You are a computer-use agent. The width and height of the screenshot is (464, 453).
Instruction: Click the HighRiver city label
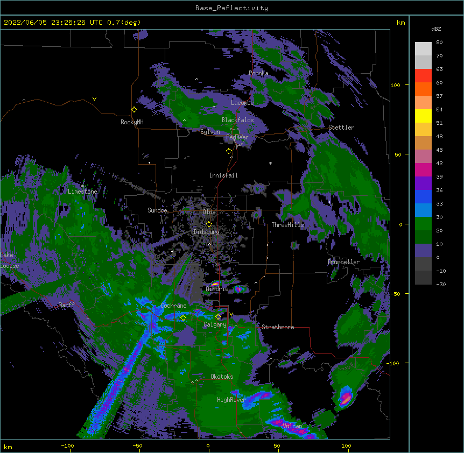(231, 400)
